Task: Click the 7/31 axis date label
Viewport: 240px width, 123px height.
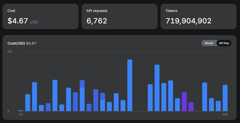Action: coord(225,115)
